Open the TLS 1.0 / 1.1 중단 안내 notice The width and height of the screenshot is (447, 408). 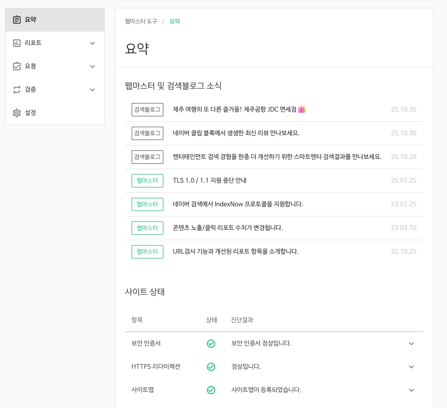209,180
